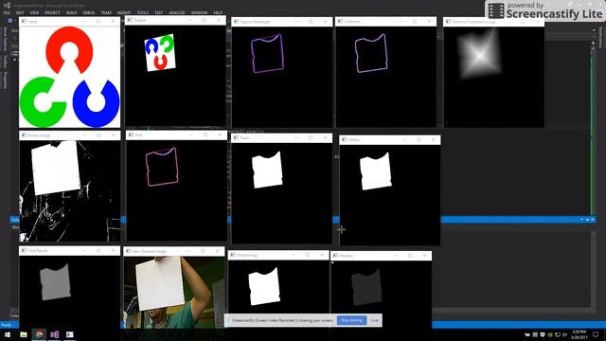
Task: Open the Windows Start menu
Action: (x=8, y=334)
